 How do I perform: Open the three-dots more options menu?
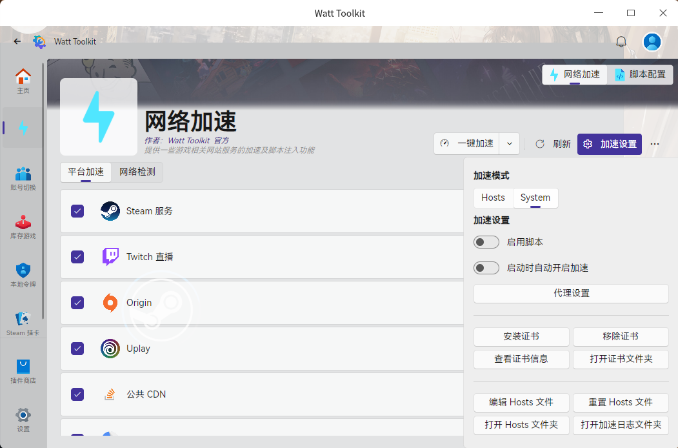pyautogui.click(x=655, y=144)
